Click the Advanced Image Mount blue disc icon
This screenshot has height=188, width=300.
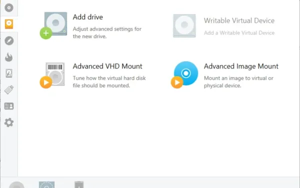(184, 75)
